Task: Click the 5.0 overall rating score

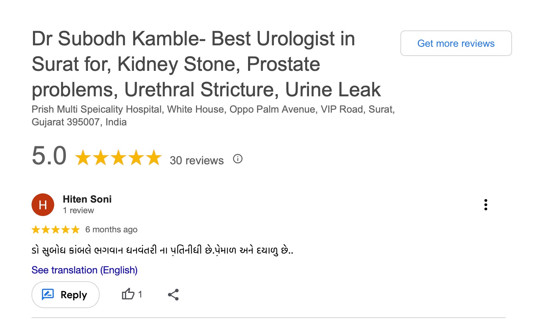Action: pyautogui.click(x=49, y=156)
